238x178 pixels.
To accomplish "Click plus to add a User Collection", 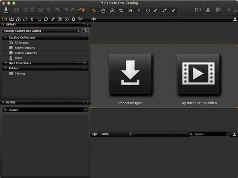I will coord(84,63).
